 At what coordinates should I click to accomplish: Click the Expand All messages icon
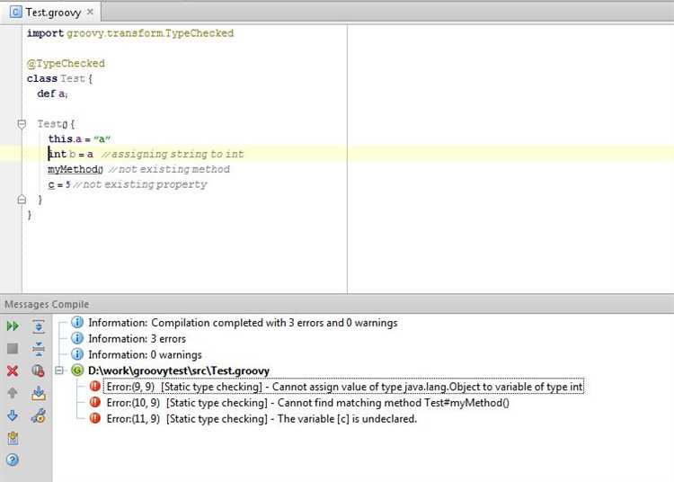click(x=39, y=326)
